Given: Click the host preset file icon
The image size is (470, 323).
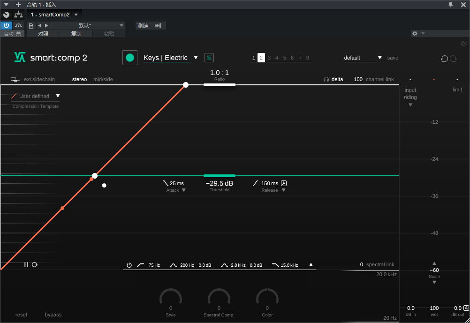Looking at the screenshot, I should (x=31, y=26).
